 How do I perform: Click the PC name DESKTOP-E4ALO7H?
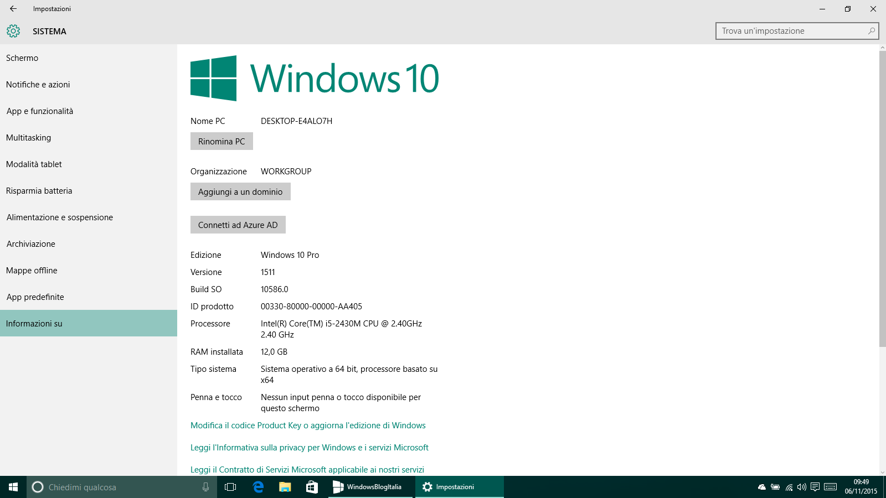(297, 121)
